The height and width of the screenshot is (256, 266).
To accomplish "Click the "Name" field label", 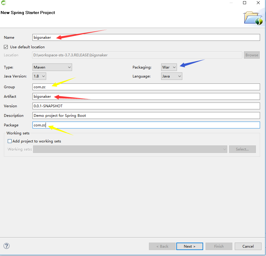I will pos(9,38).
